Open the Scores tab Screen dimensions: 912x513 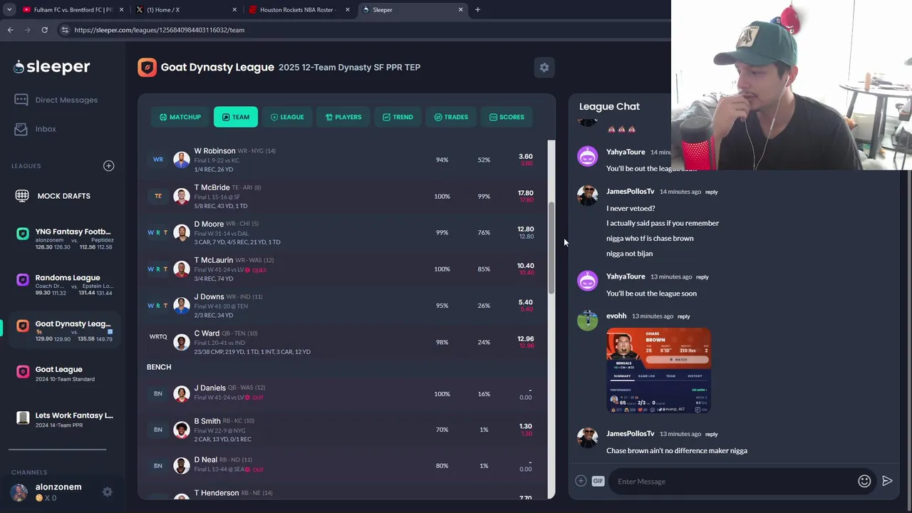(507, 117)
